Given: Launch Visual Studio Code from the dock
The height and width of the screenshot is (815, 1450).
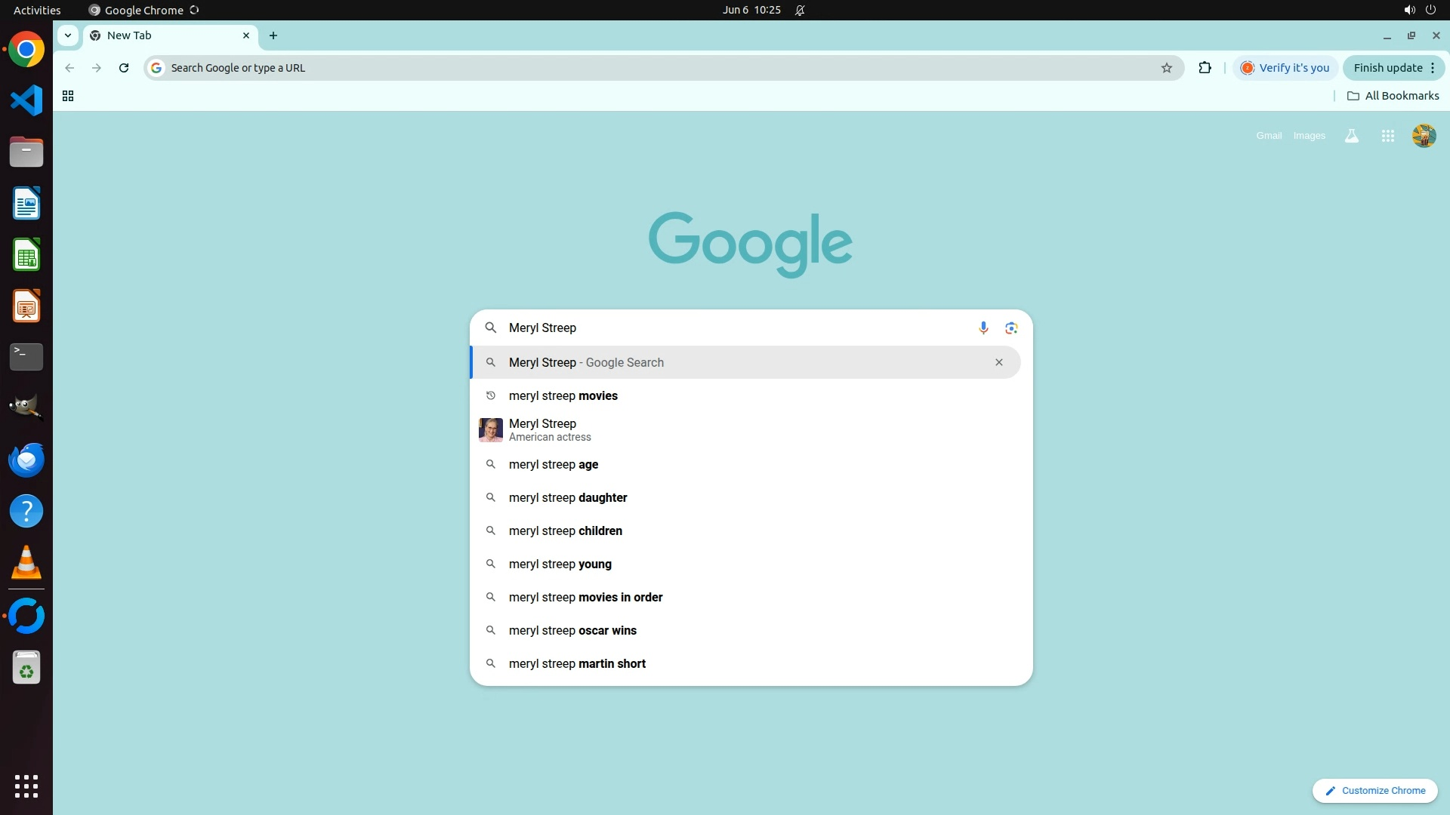Looking at the screenshot, I should click(26, 100).
